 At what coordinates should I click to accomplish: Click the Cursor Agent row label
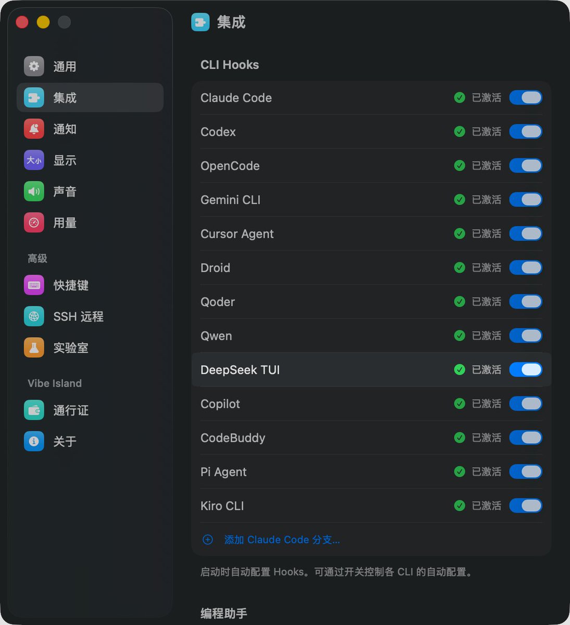(237, 234)
